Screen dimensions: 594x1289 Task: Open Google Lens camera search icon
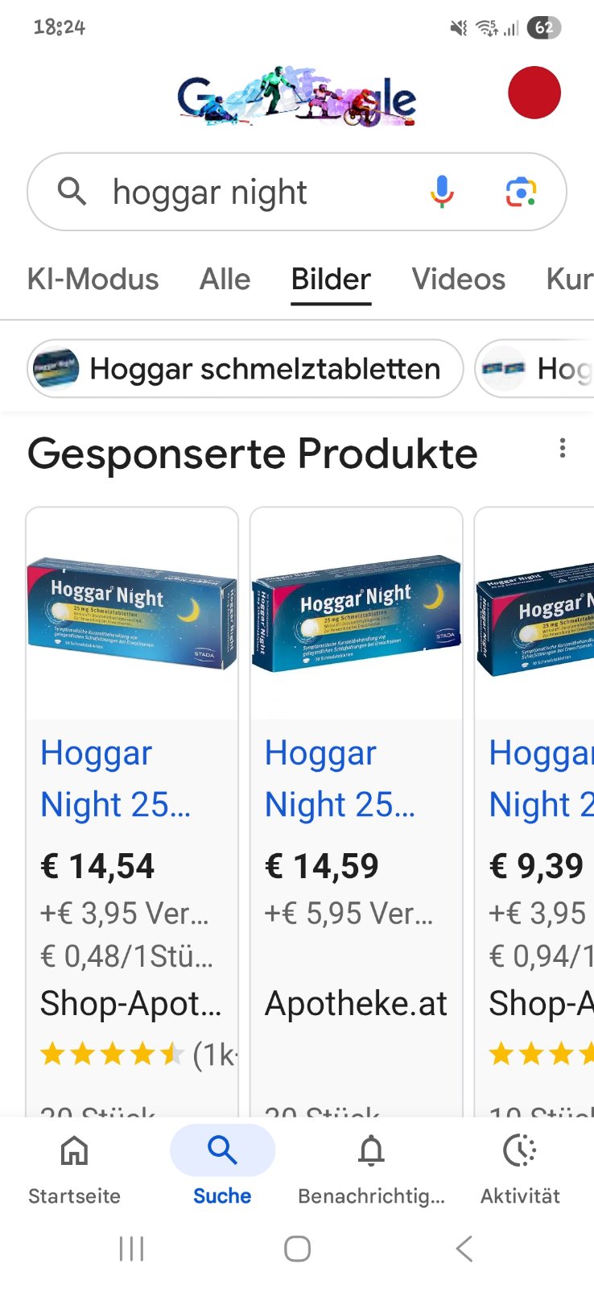[x=521, y=193]
